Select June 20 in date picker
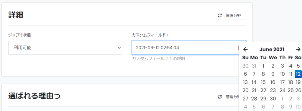 click(x=245, y=91)
